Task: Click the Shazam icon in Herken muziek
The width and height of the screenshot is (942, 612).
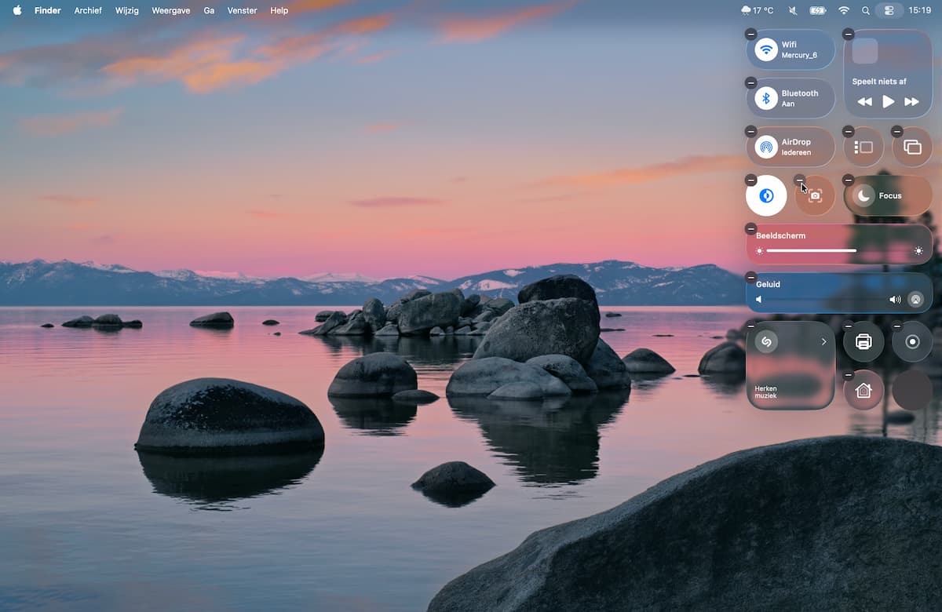Action: [766, 342]
